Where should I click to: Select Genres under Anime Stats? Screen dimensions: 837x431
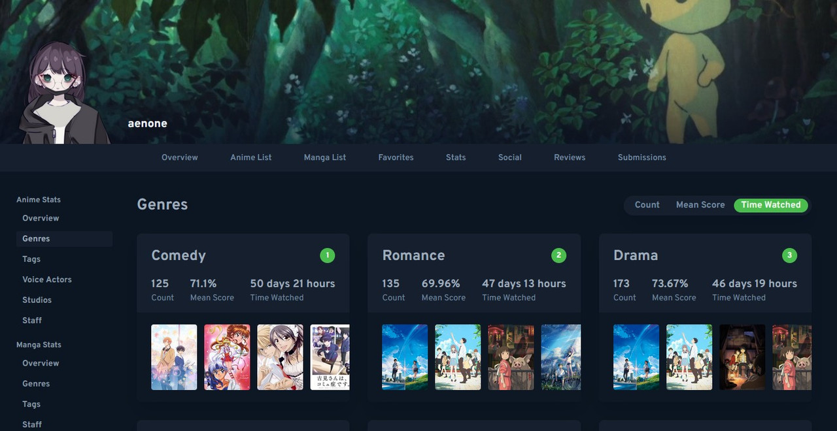pyautogui.click(x=64, y=239)
